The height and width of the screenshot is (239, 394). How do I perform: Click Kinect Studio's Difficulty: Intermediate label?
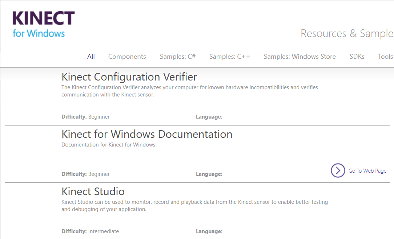pos(90,231)
